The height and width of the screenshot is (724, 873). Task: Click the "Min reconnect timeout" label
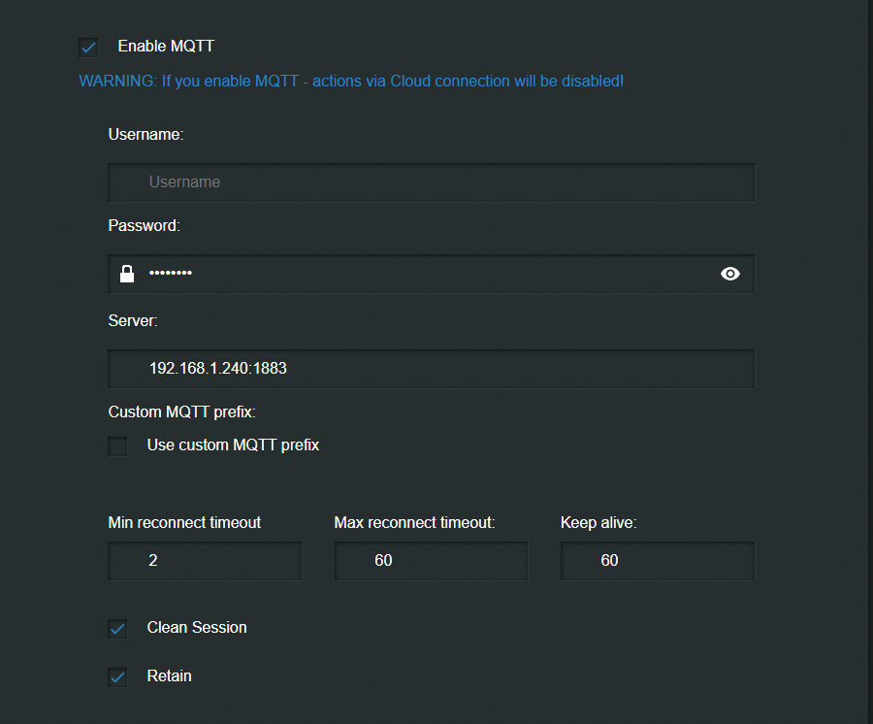[x=184, y=523]
